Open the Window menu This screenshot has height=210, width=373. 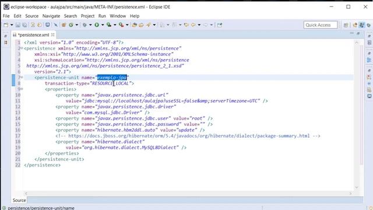118,16
